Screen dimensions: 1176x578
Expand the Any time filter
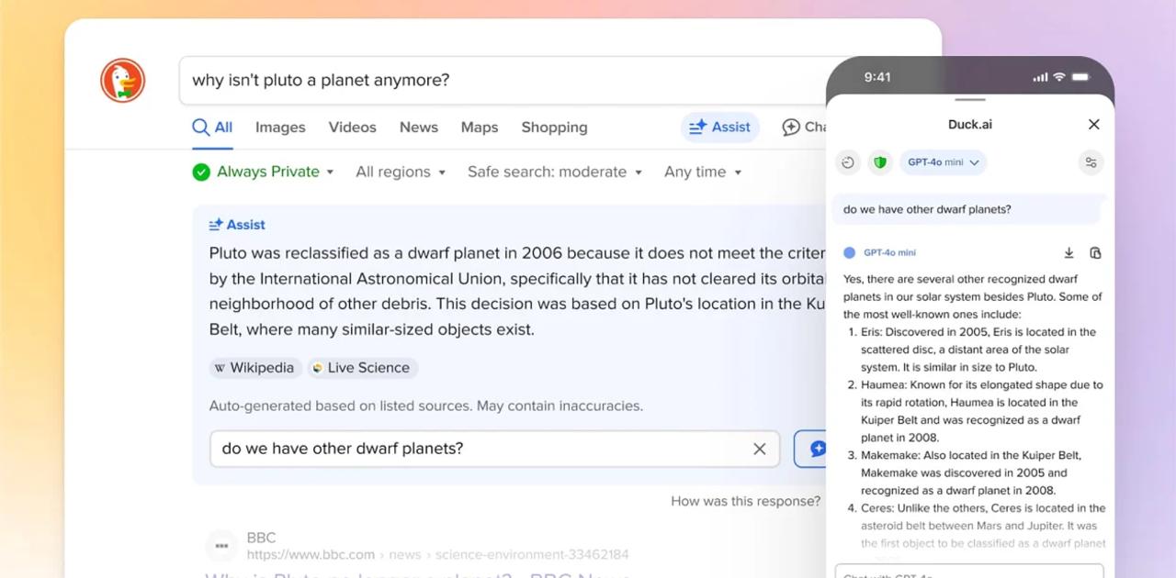[x=702, y=172]
